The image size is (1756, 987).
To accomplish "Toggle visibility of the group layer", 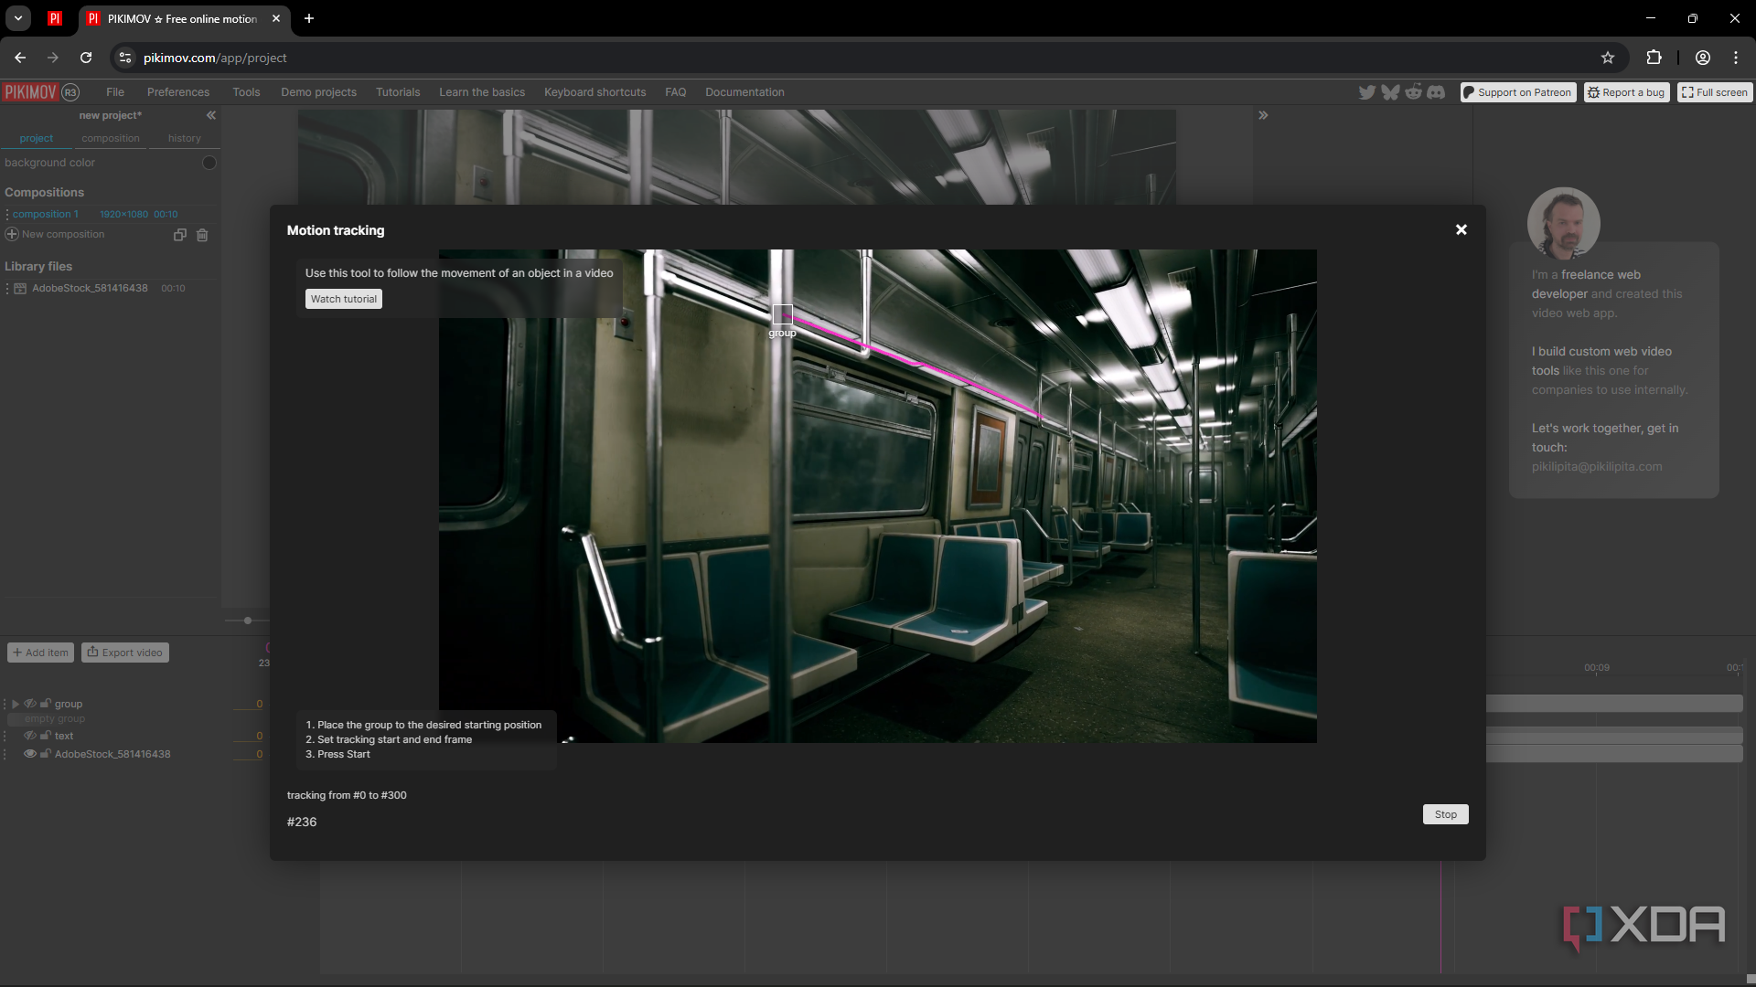I will [30, 704].
